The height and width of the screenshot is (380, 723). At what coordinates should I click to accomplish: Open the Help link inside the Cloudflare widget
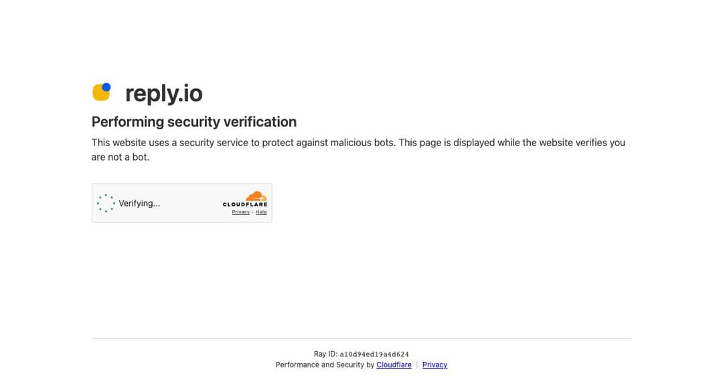click(x=261, y=212)
